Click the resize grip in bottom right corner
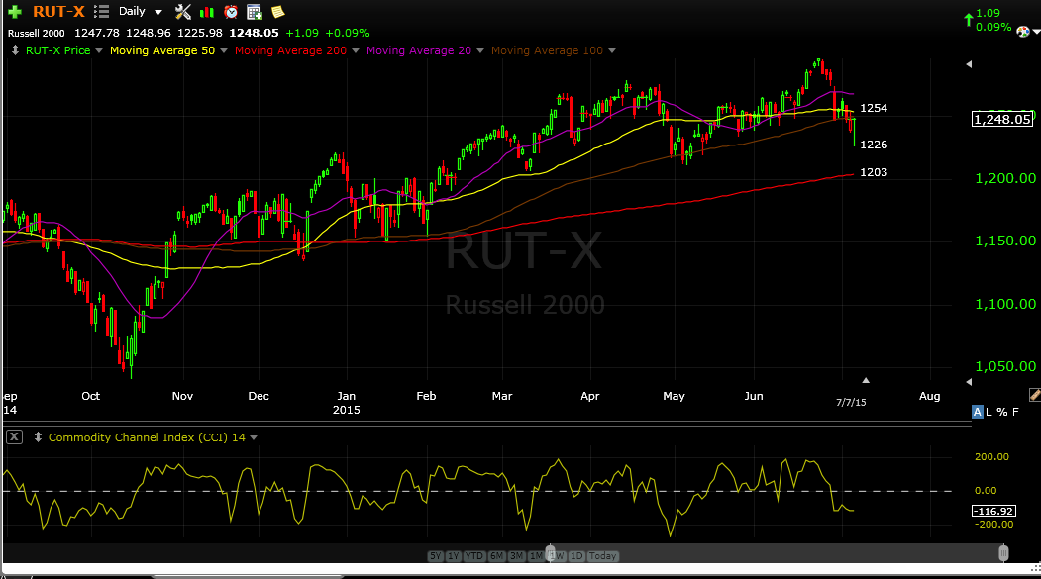Viewport: 1041px width, 579px height. click(1036, 568)
